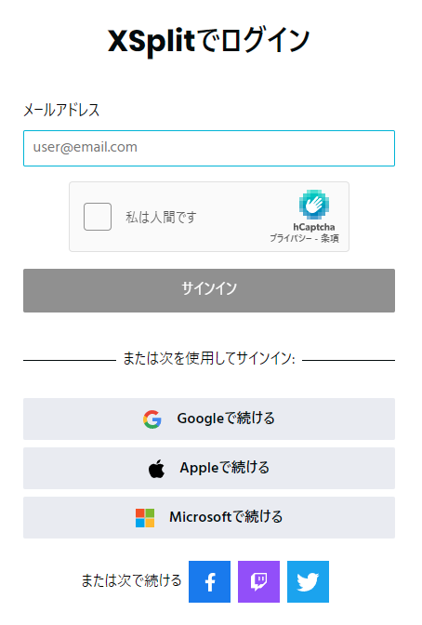The width and height of the screenshot is (422, 625).
Task: Click the hCaptcha hand logo
Action: [x=314, y=205]
